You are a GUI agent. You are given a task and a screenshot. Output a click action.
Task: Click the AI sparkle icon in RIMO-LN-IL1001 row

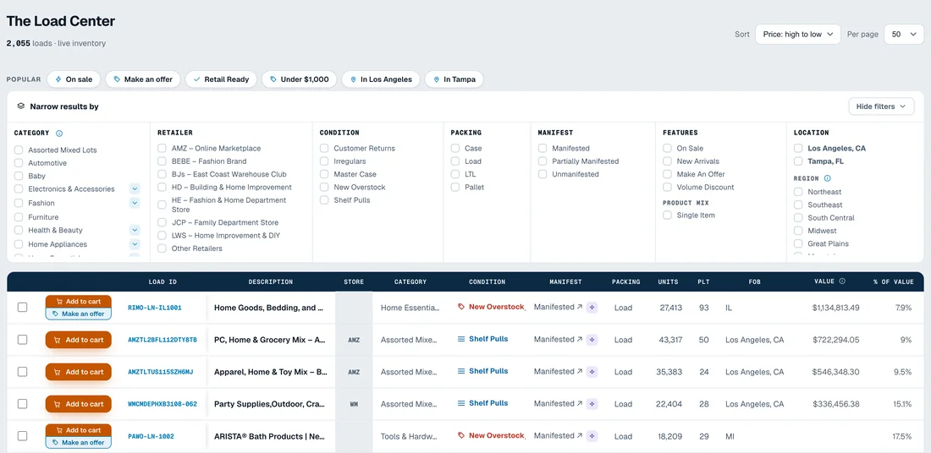592,307
